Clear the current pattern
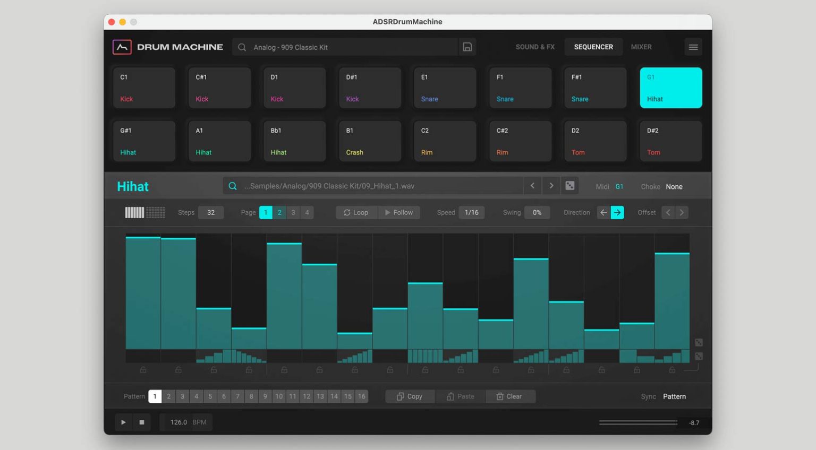 coord(510,396)
